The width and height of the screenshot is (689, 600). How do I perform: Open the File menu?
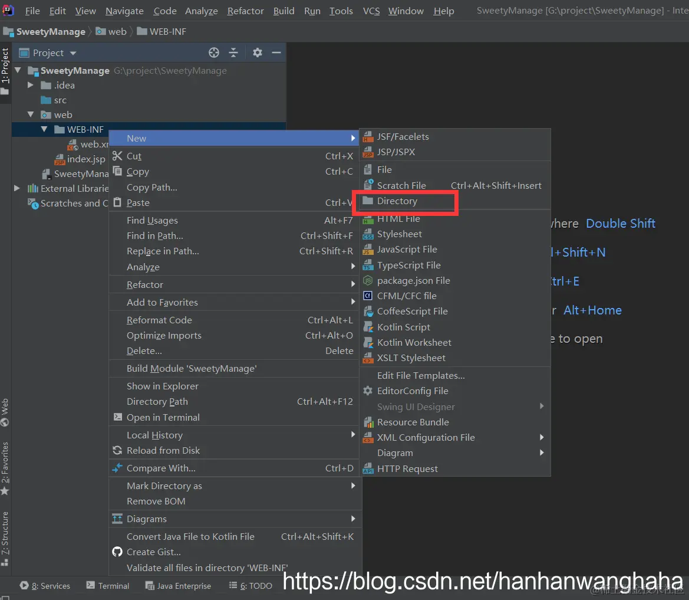click(32, 11)
